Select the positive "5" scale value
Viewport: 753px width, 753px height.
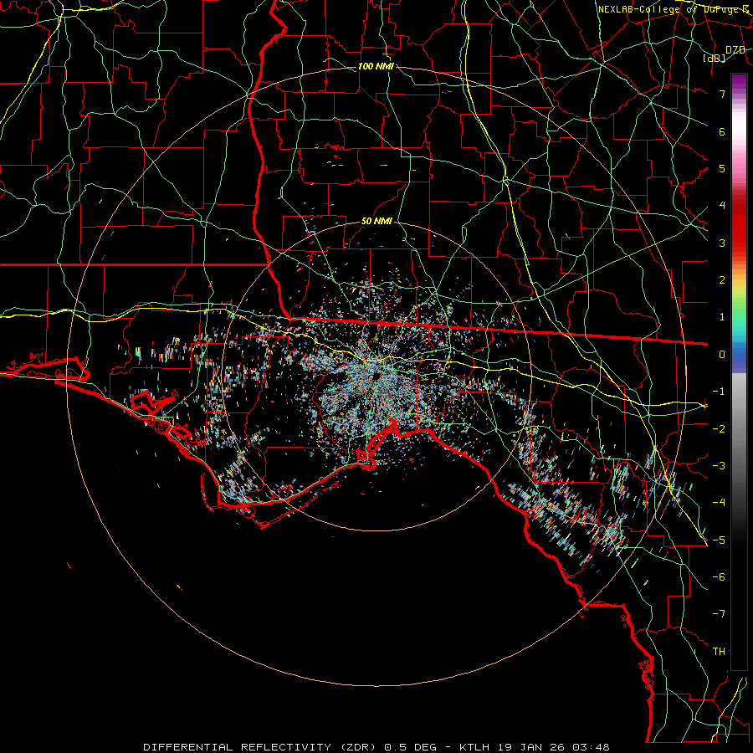point(722,168)
